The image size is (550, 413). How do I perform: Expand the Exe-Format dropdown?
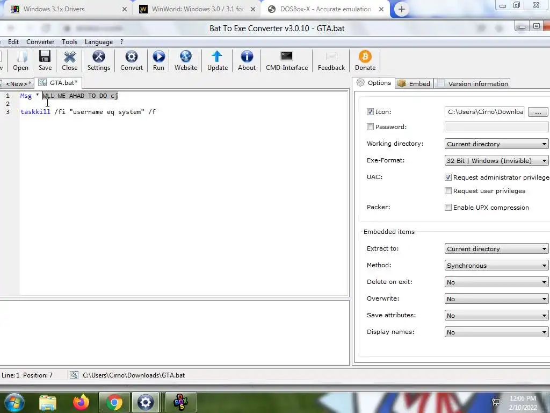point(496,160)
